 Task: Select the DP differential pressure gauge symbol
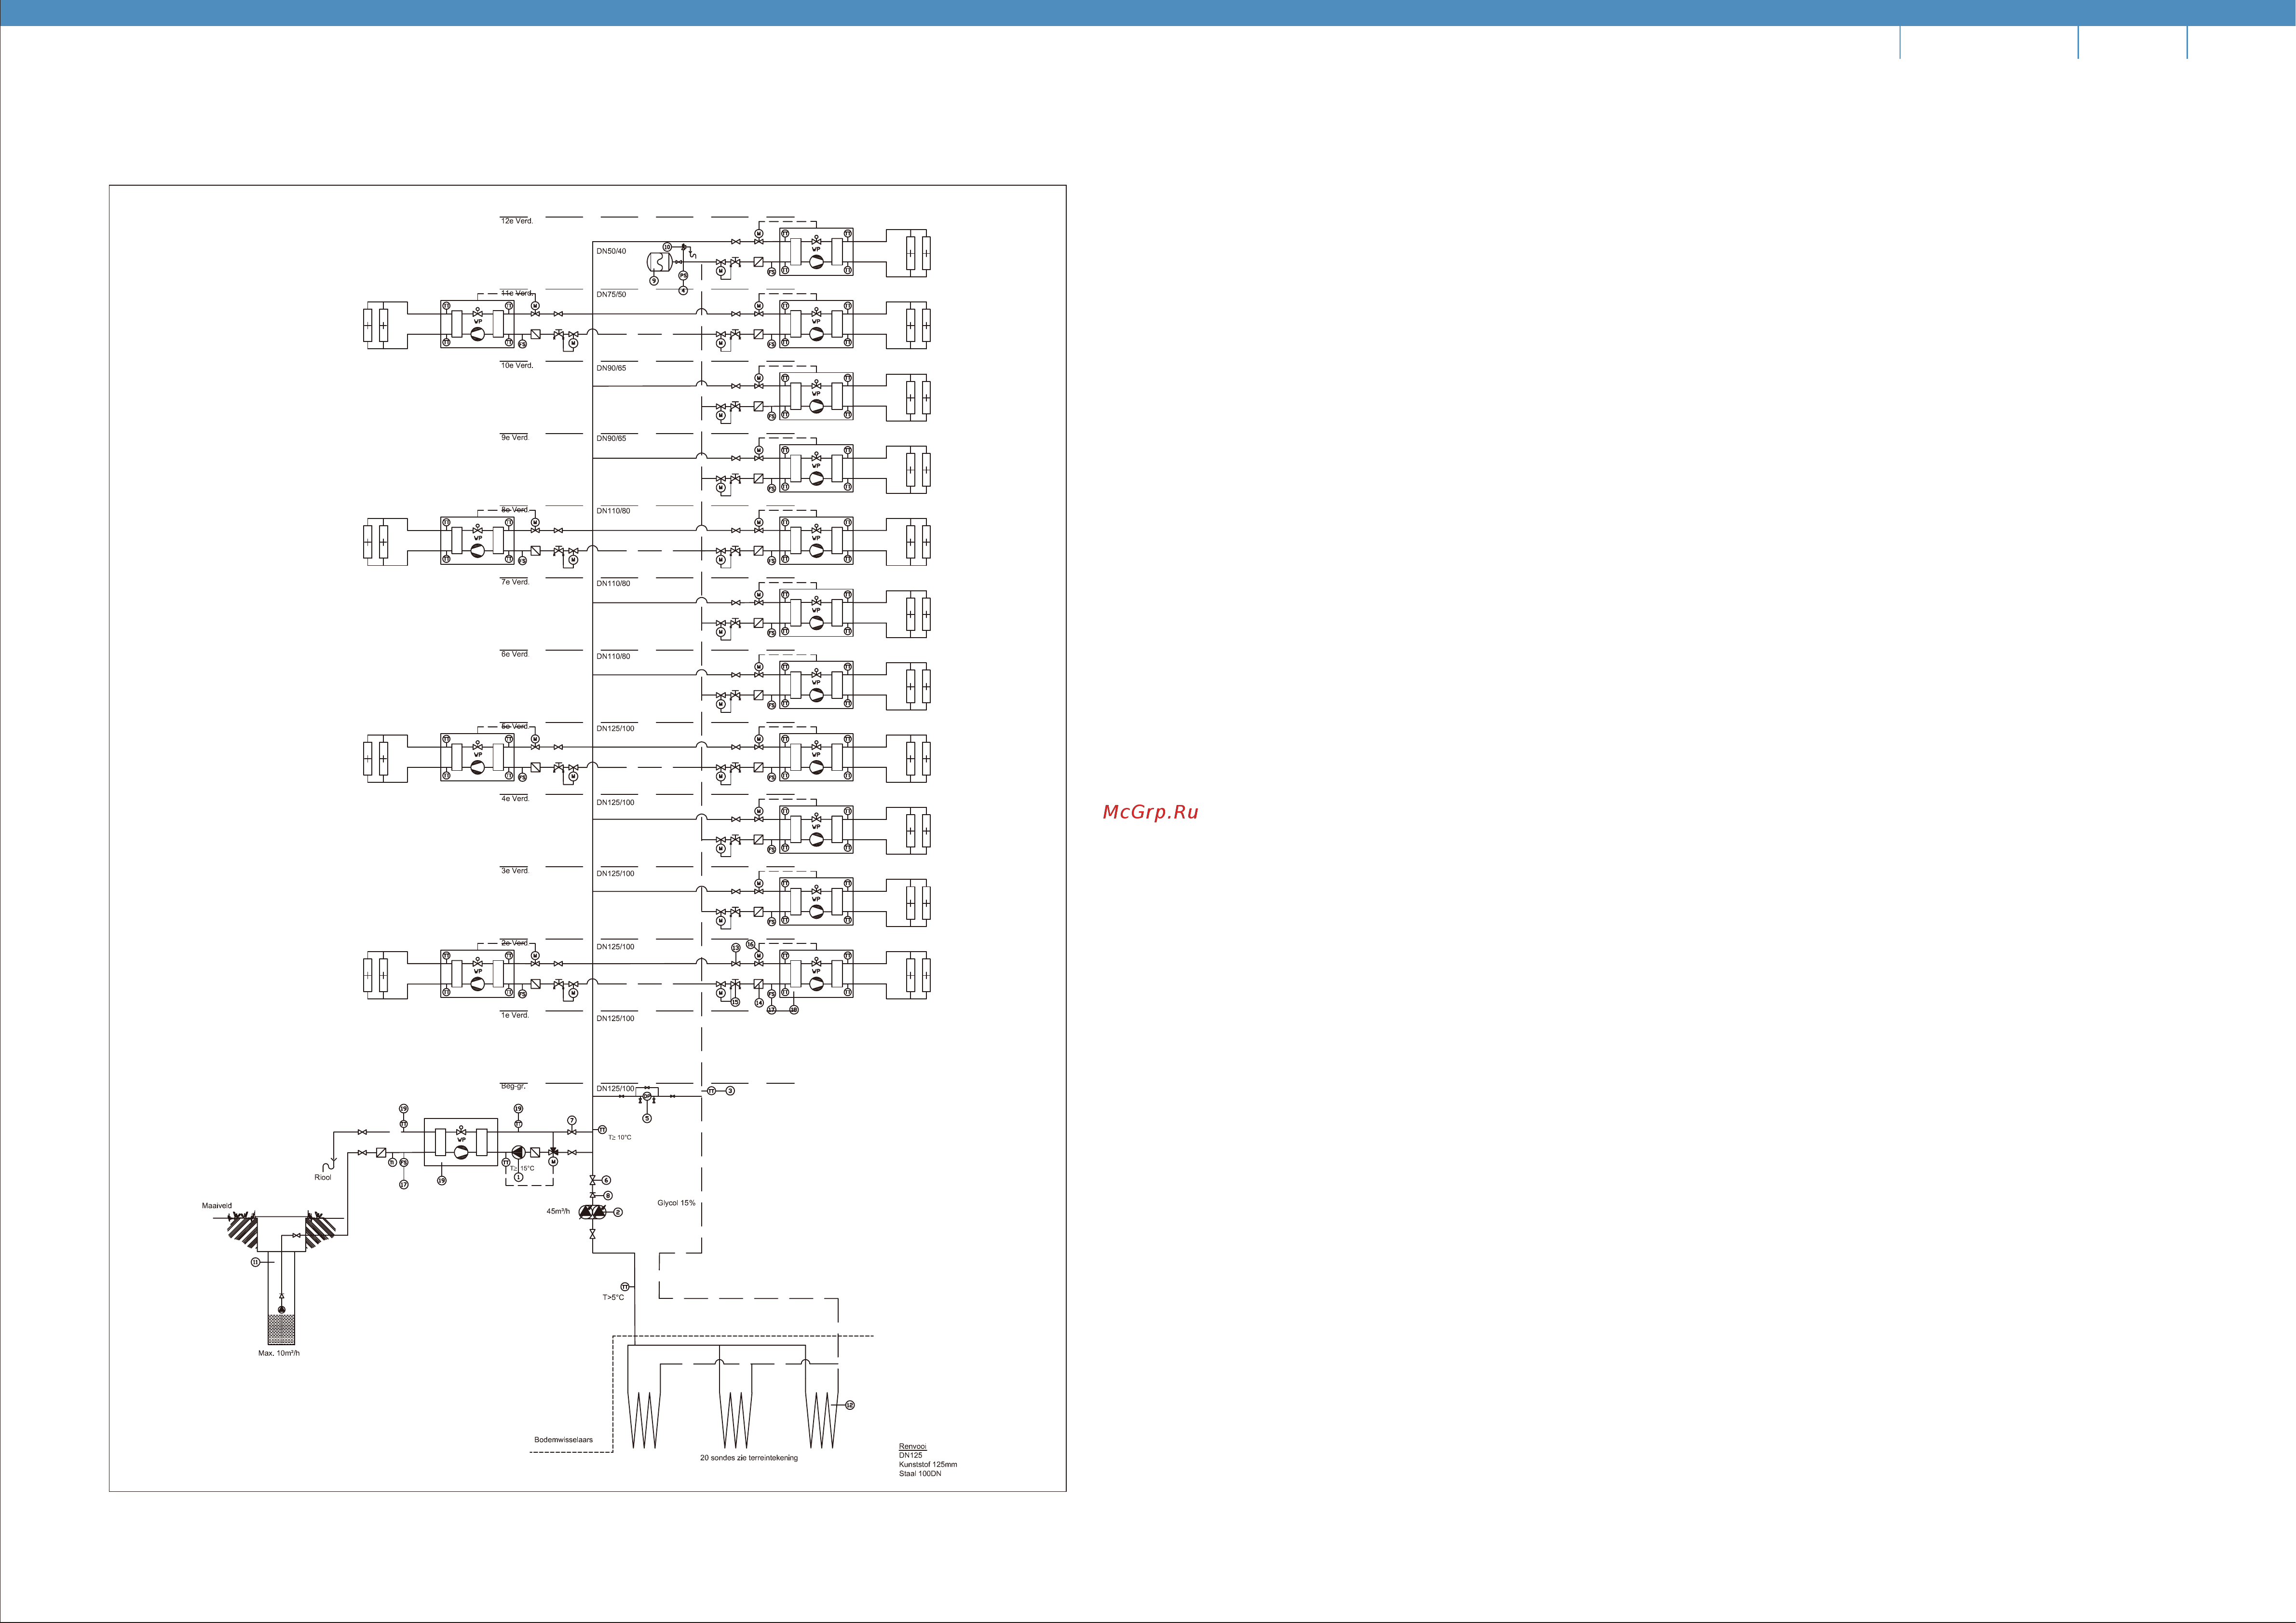click(x=647, y=1096)
